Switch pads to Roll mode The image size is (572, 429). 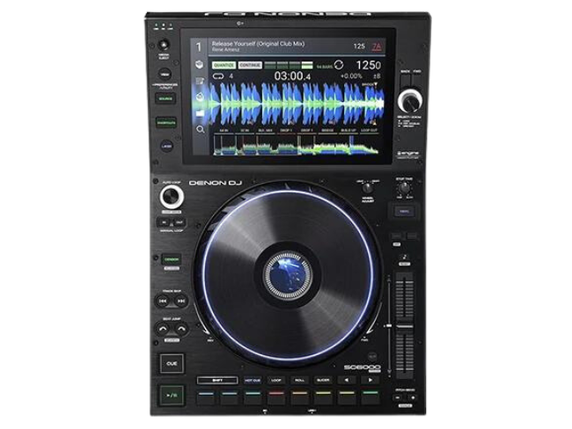point(299,380)
